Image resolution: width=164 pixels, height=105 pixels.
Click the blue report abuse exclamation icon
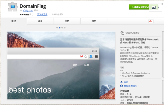121,86
